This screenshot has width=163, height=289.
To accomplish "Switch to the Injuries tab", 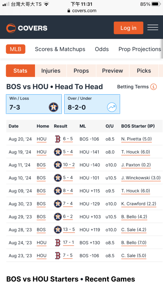I will (51, 71).
